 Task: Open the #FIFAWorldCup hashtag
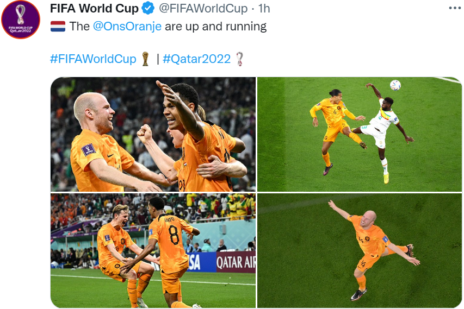pos(93,59)
